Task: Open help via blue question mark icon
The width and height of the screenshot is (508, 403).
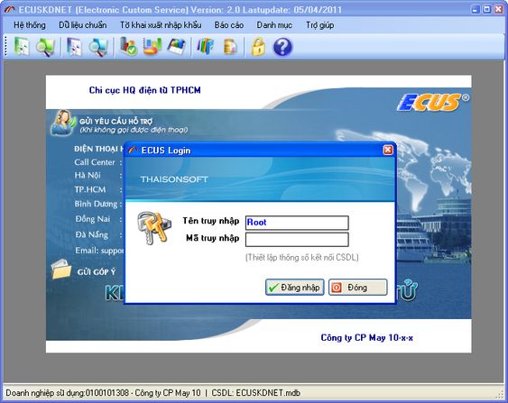Action: (x=282, y=47)
